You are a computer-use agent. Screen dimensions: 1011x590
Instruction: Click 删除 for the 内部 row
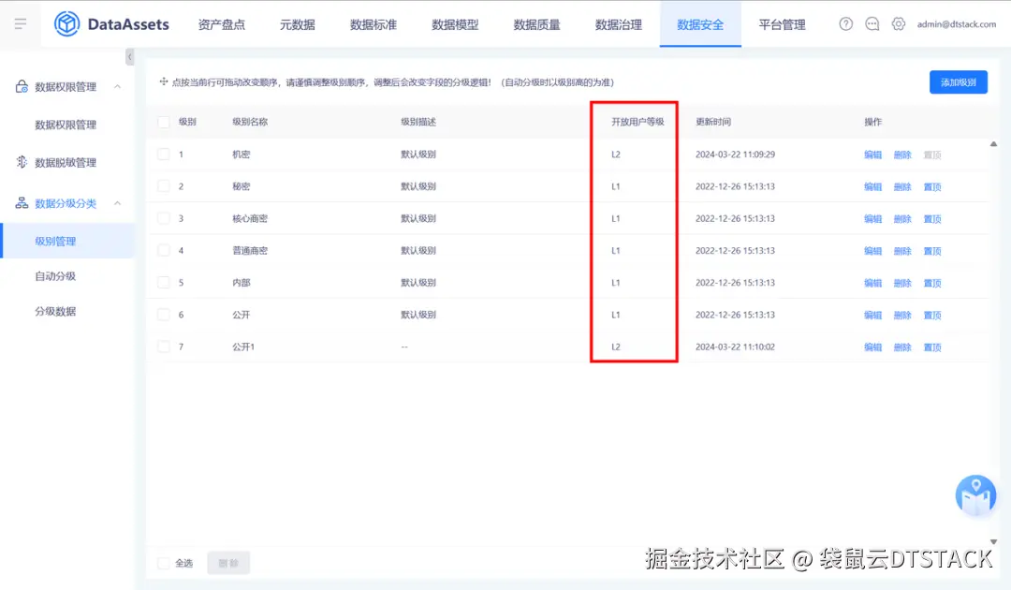(902, 283)
